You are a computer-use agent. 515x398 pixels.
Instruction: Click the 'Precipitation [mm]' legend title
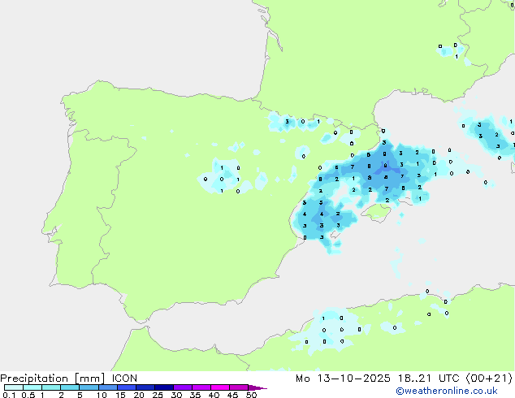point(49,379)
